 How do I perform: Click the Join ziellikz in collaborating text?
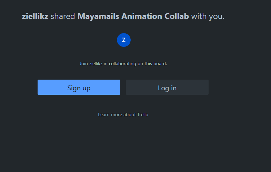tap(123, 63)
